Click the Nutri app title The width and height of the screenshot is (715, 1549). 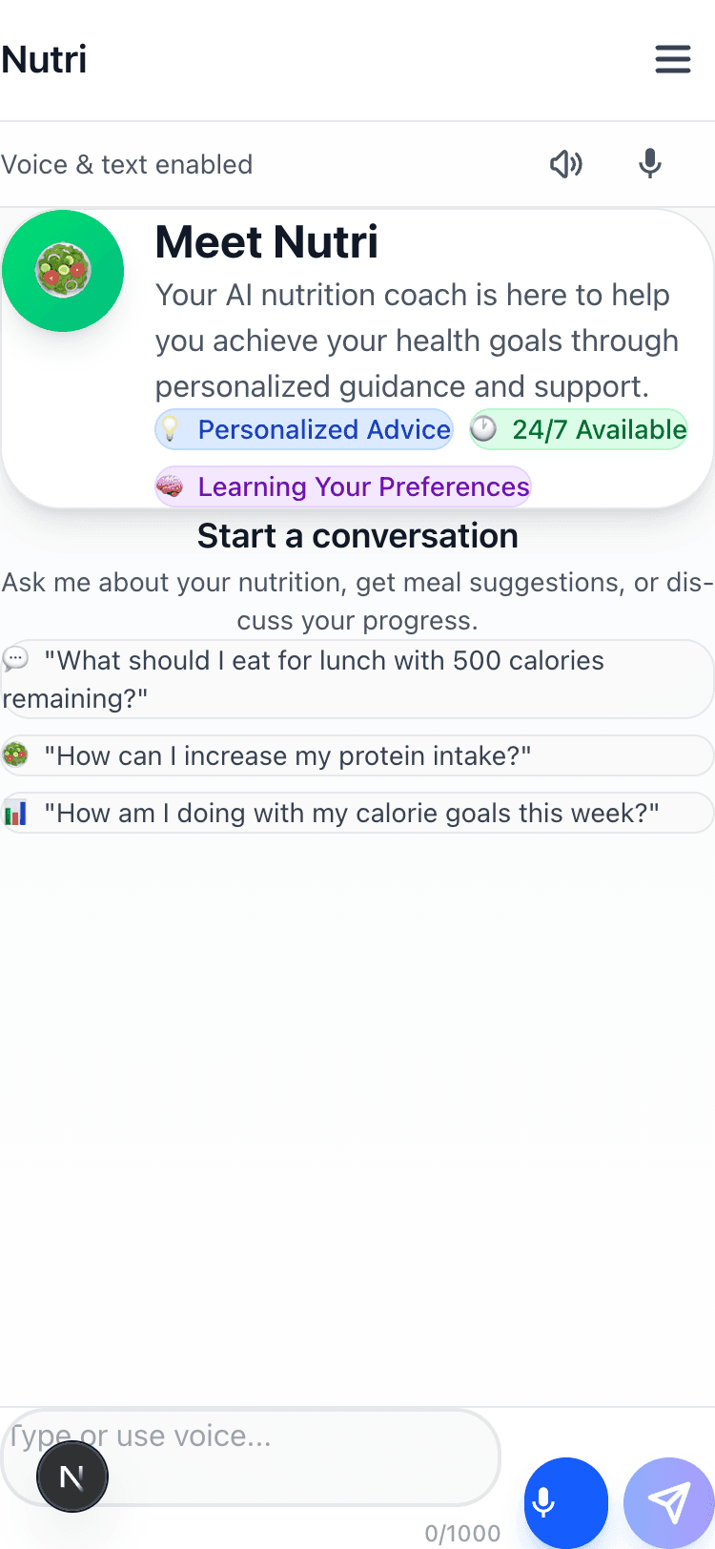pos(44,60)
